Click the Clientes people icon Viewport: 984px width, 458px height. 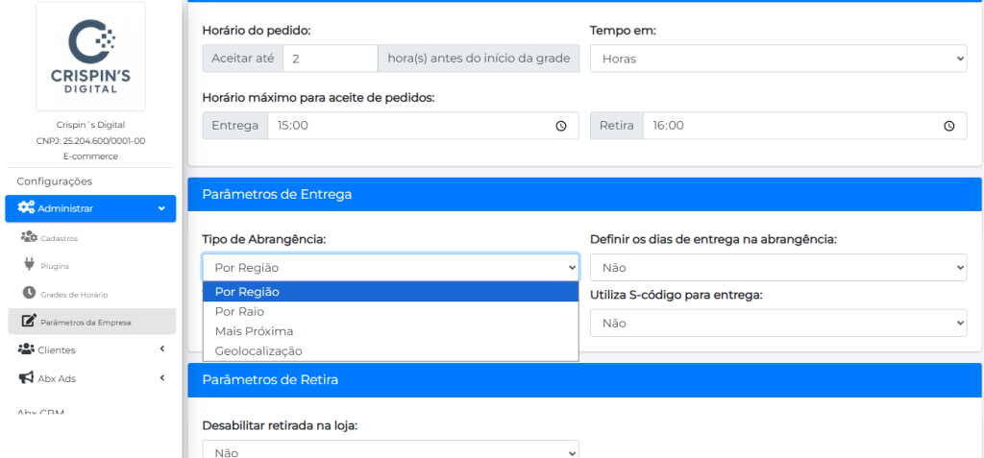pyautogui.click(x=26, y=350)
